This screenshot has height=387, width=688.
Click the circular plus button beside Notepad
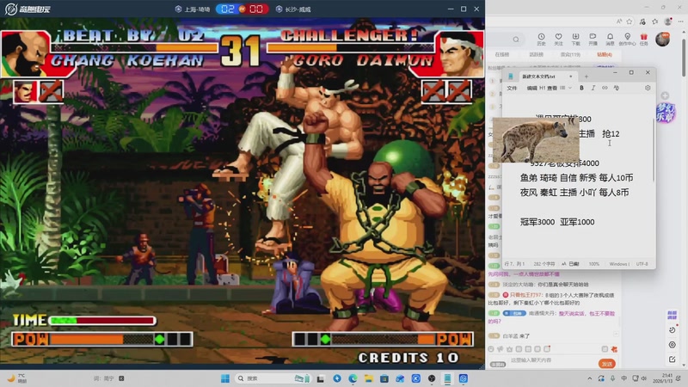click(x=665, y=95)
